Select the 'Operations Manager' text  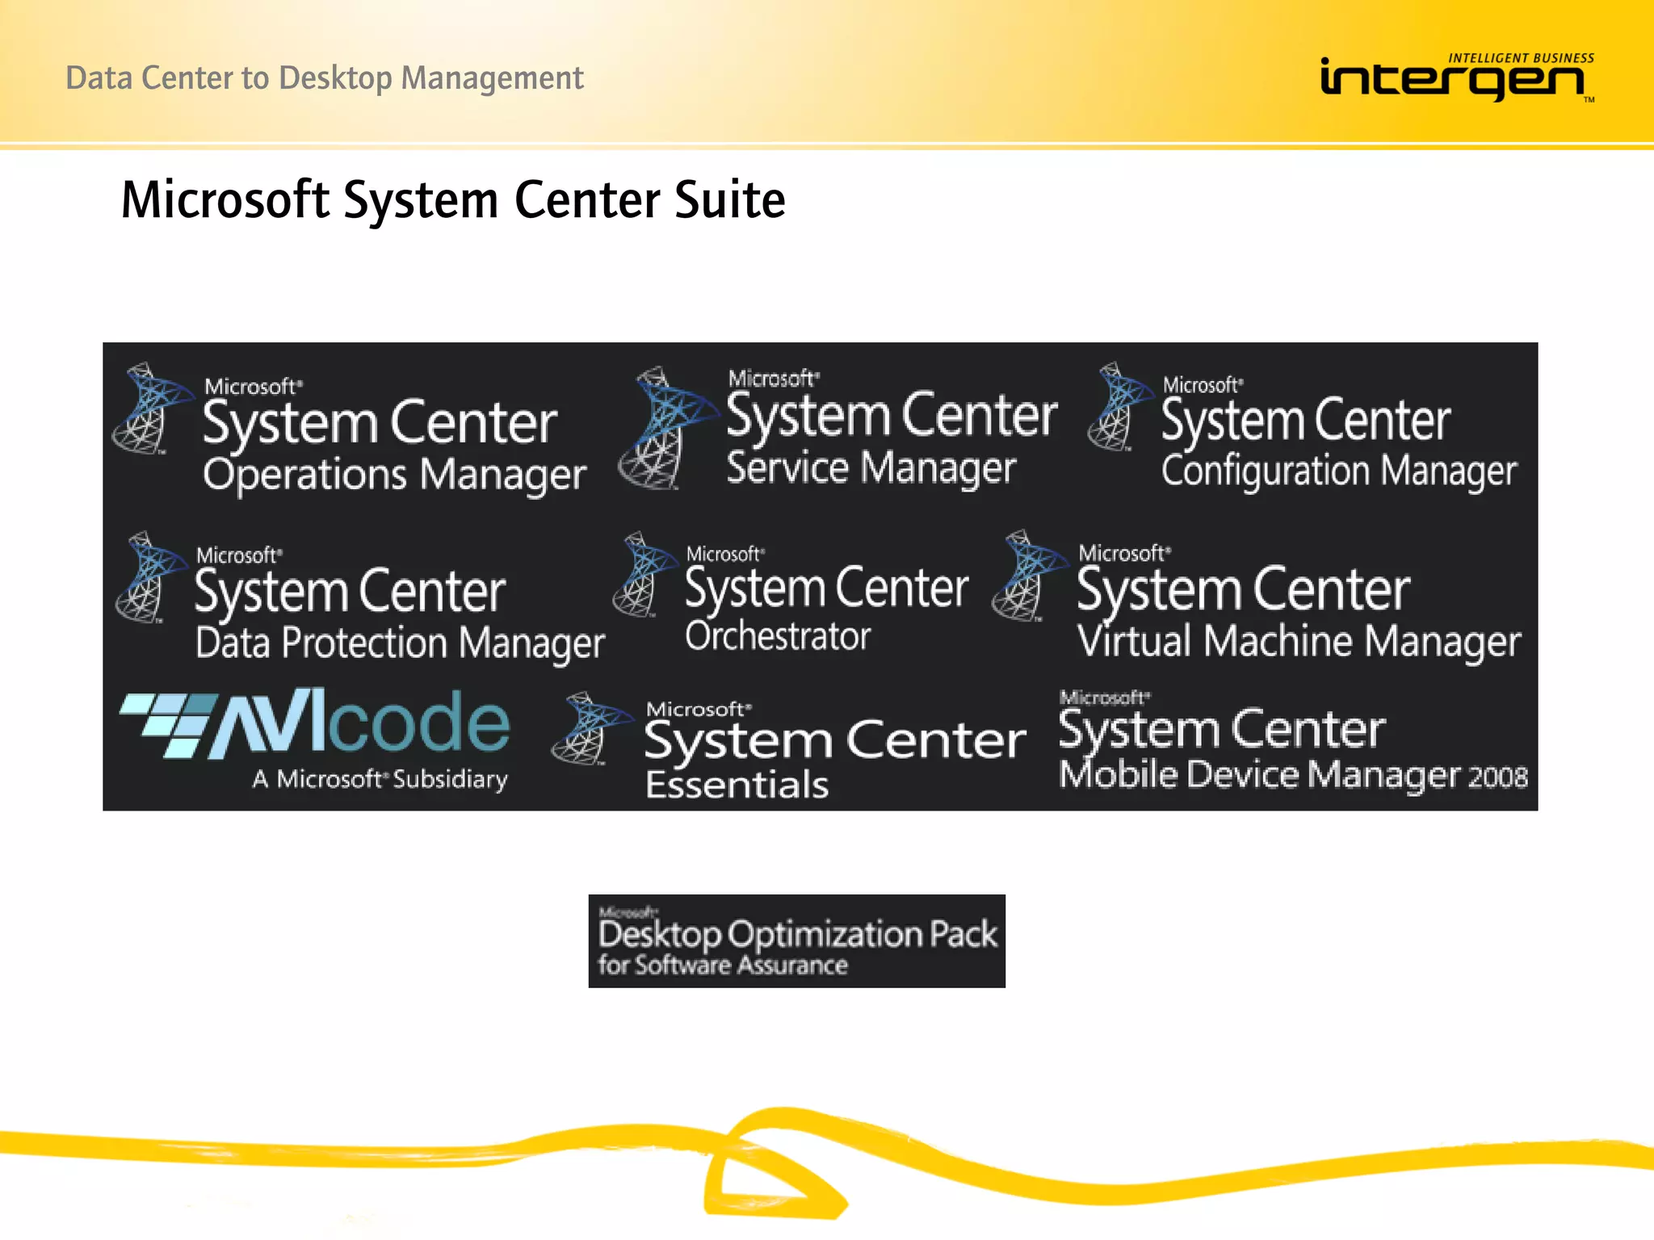pos(394,475)
